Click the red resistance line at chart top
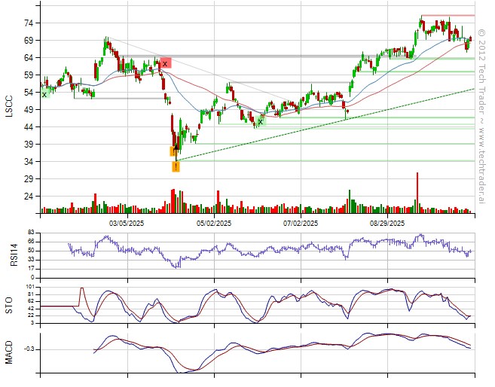The width and height of the screenshot is (495, 387). coord(447,15)
